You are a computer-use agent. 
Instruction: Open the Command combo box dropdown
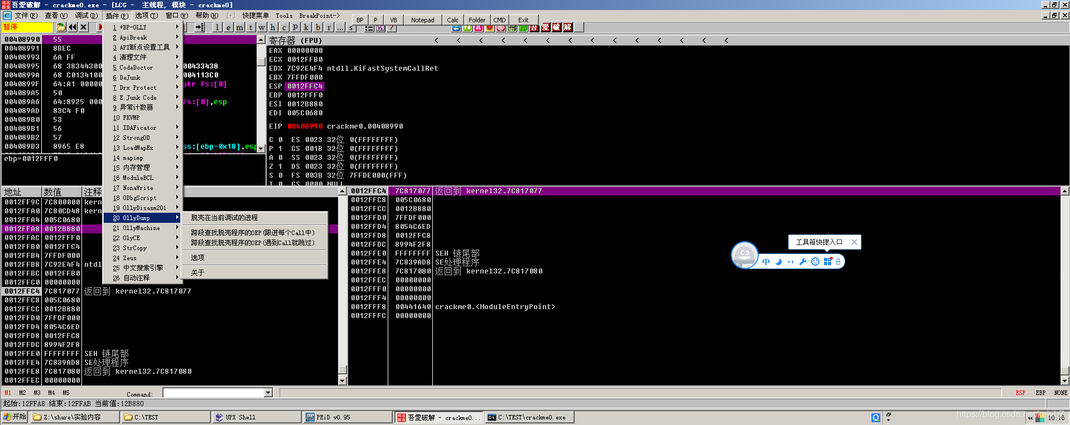point(268,393)
